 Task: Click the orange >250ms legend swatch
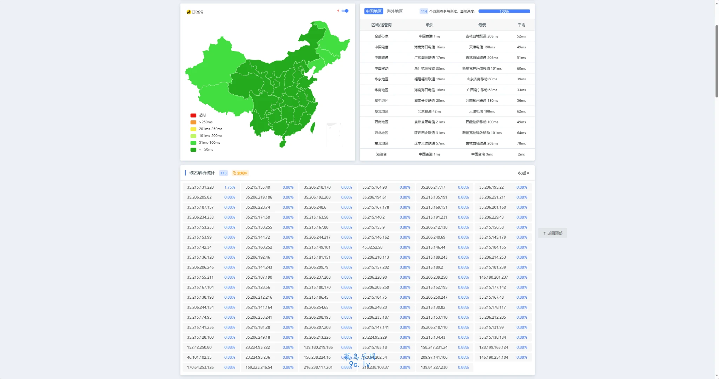click(193, 122)
